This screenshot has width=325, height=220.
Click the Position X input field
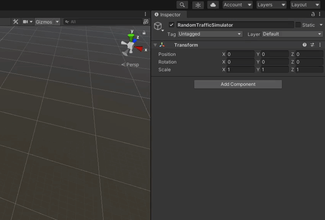click(x=240, y=55)
